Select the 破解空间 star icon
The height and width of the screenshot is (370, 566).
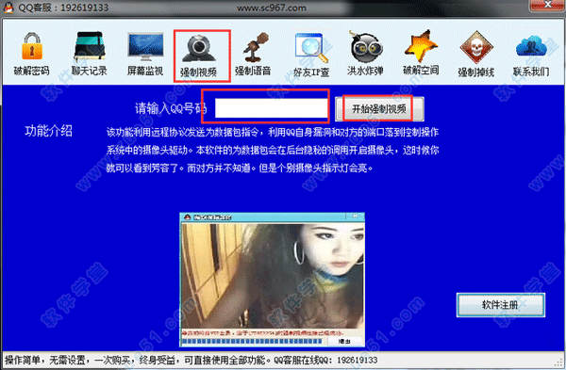(421, 46)
